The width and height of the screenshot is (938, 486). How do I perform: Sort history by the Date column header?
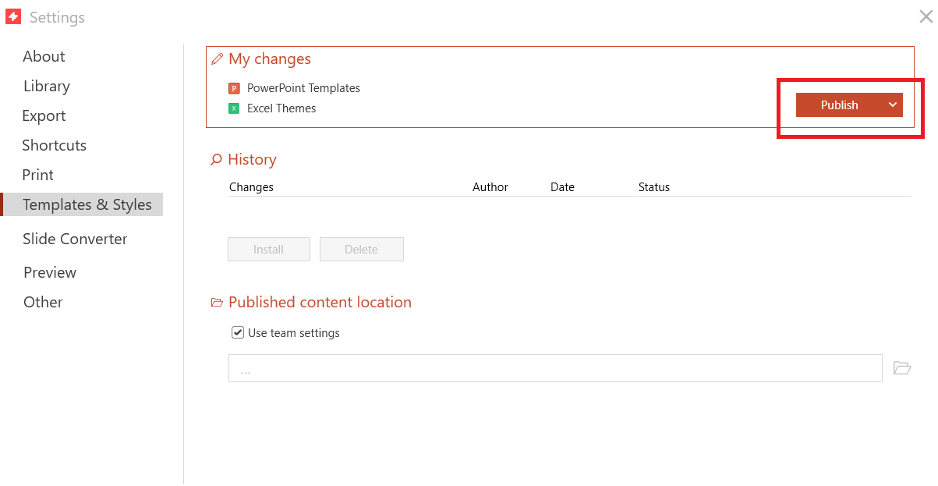(562, 187)
